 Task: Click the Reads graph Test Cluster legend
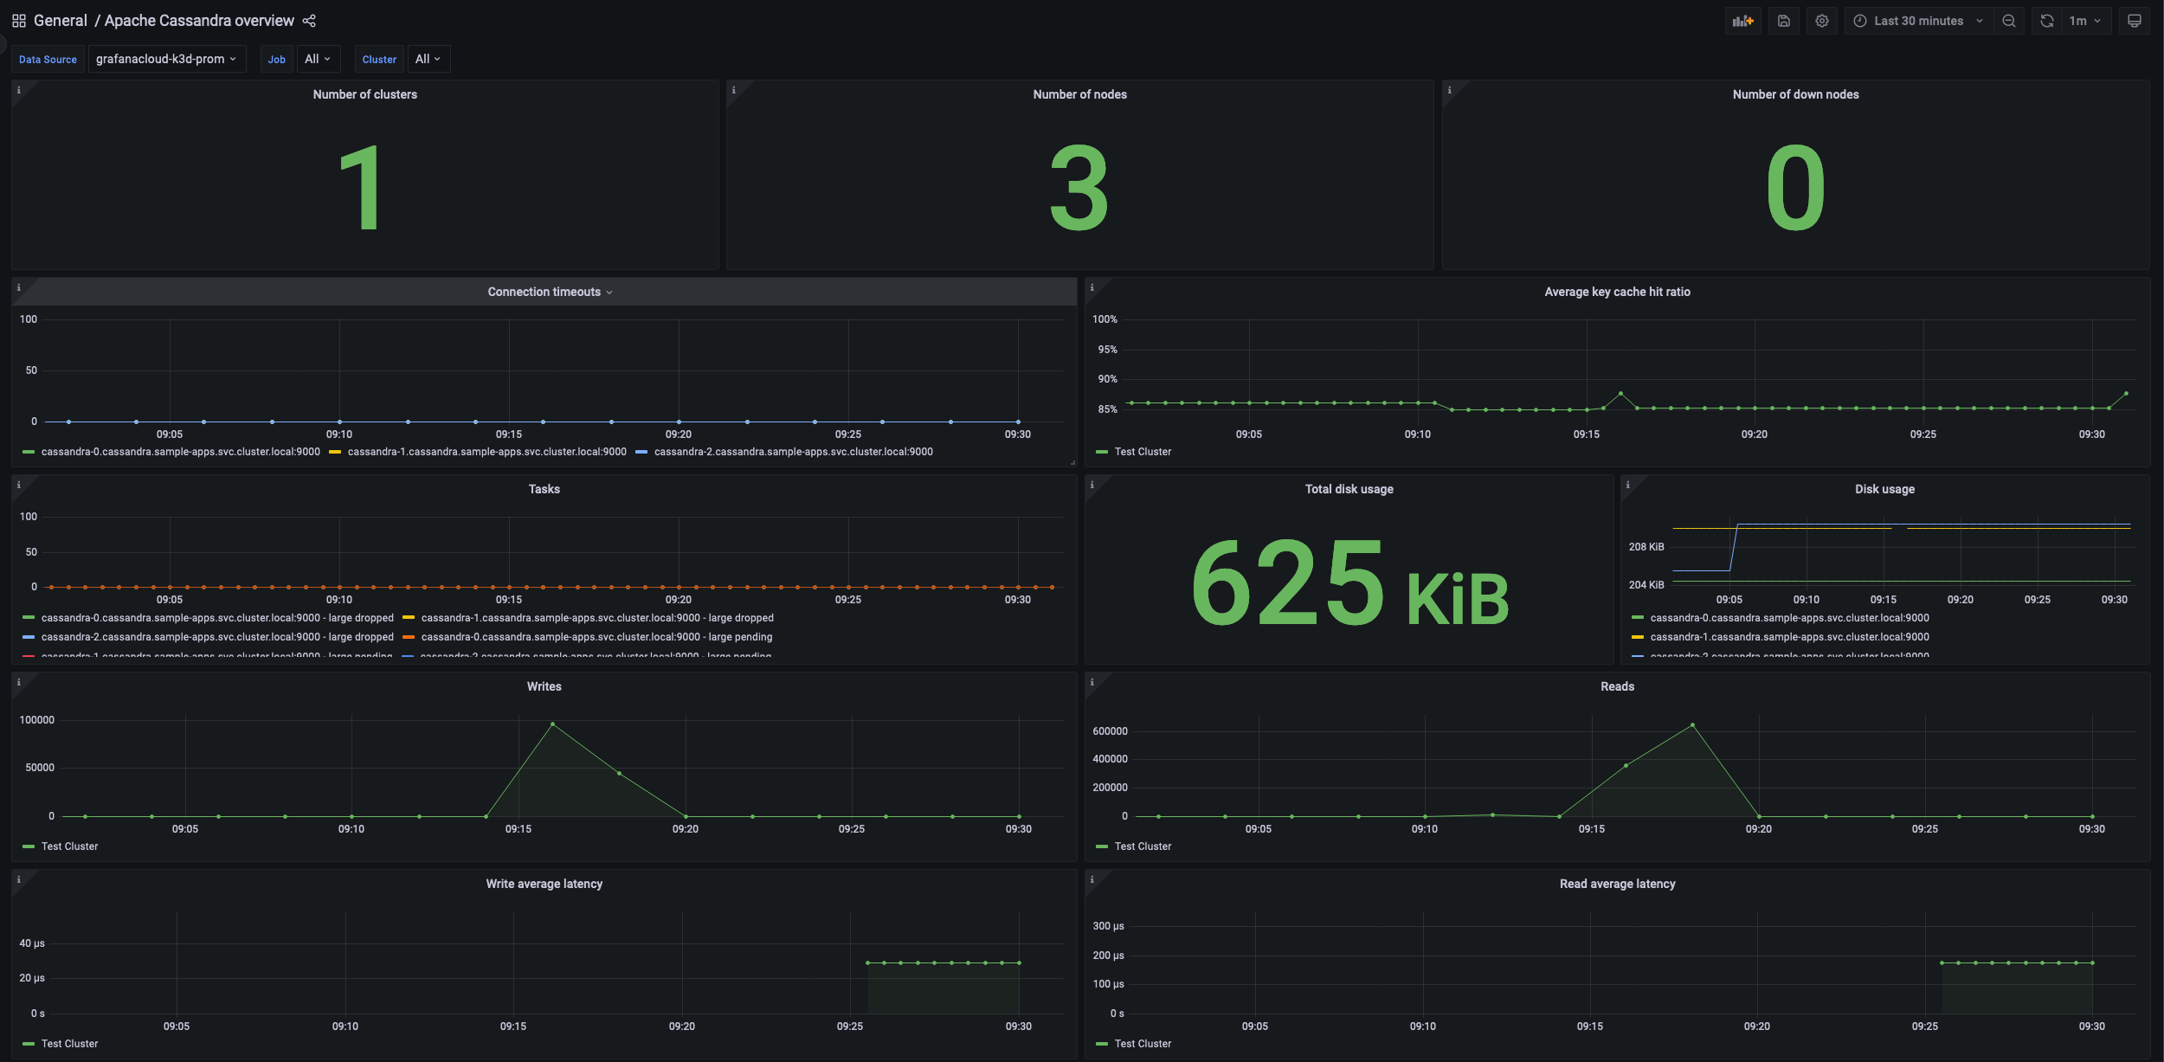pyautogui.click(x=1143, y=846)
